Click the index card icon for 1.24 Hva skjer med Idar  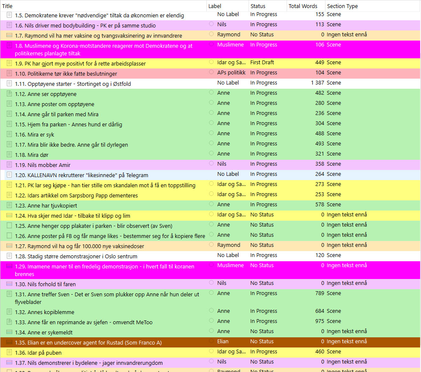pos(9,216)
